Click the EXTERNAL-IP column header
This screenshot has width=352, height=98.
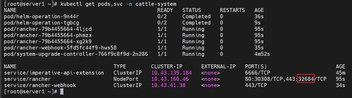click(218, 66)
